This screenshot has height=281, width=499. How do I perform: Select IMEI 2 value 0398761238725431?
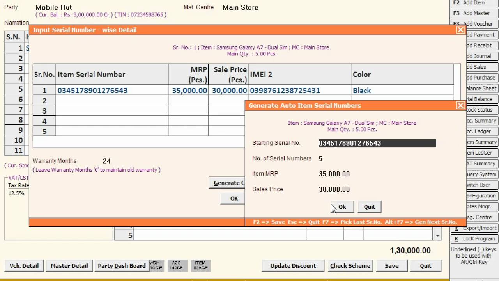click(x=299, y=90)
